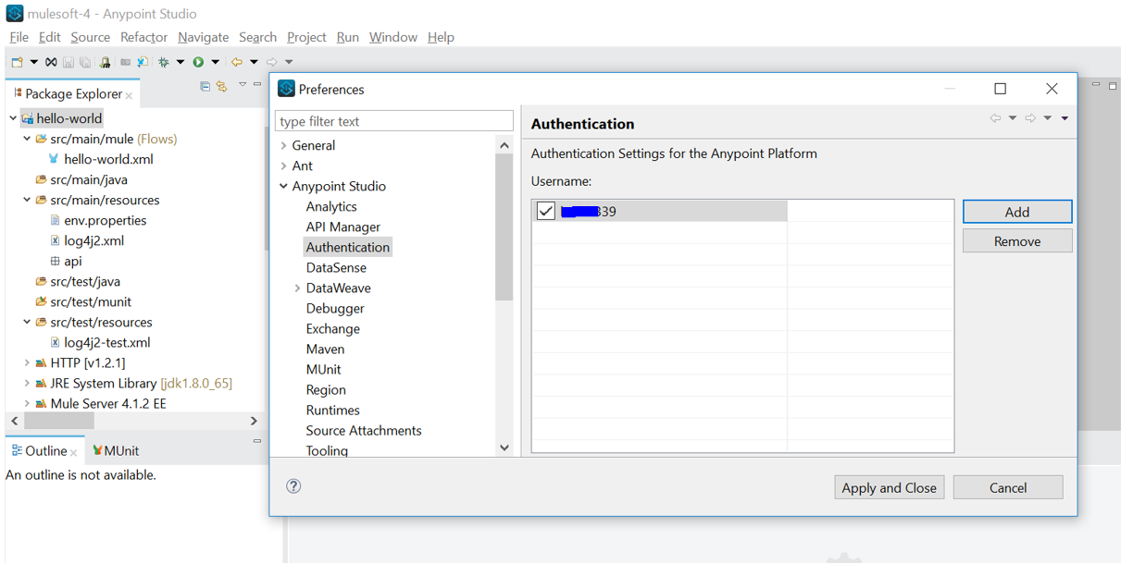Image resolution: width=1121 pixels, height=564 pixels.
Task: Select Runtimes preferences page
Action: click(333, 410)
